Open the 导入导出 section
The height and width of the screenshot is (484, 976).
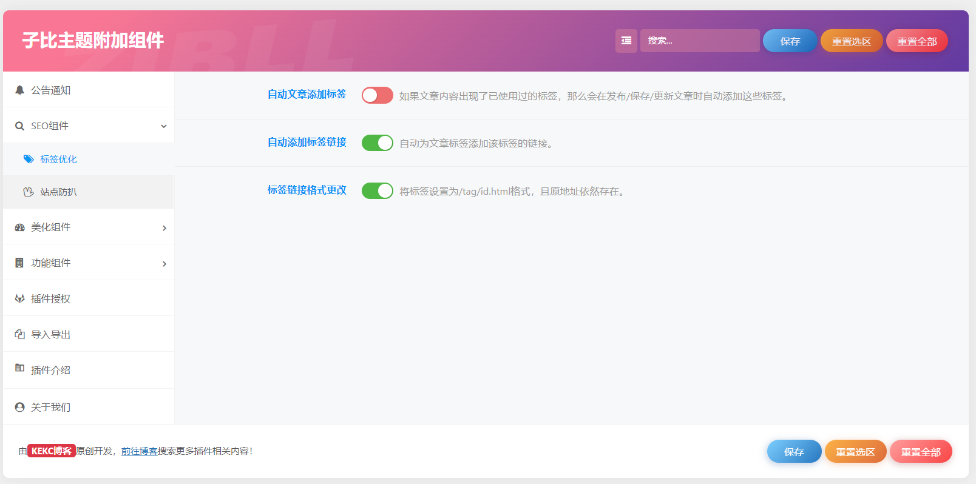(89, 334)
